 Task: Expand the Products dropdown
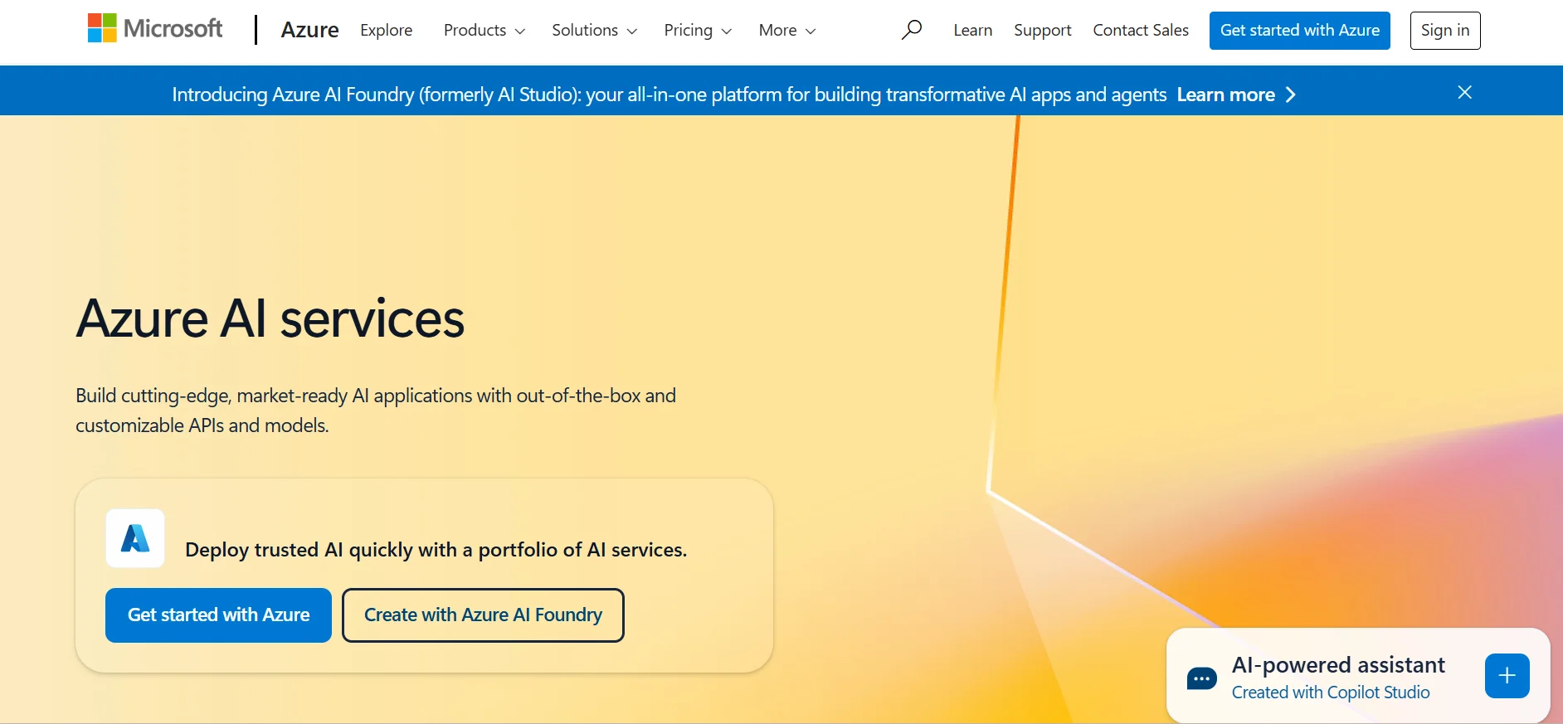484,30
